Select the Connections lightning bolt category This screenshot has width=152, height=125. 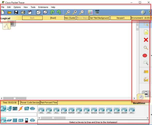coord(21,108)
